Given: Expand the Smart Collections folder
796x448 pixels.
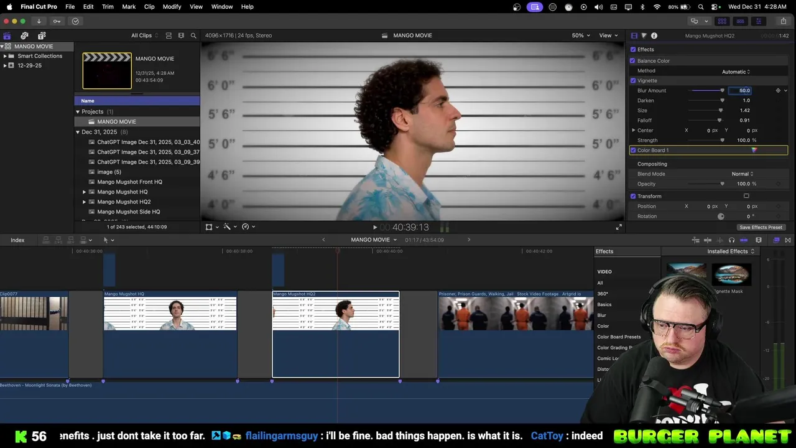Looking at the screenshot, I should coord(5,56).
